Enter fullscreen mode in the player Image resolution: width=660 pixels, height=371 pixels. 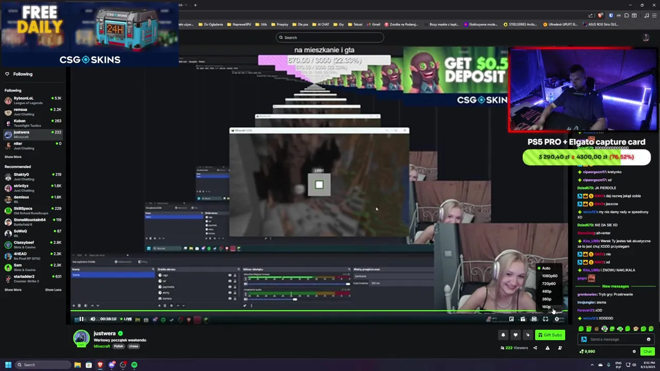[546, 319]
